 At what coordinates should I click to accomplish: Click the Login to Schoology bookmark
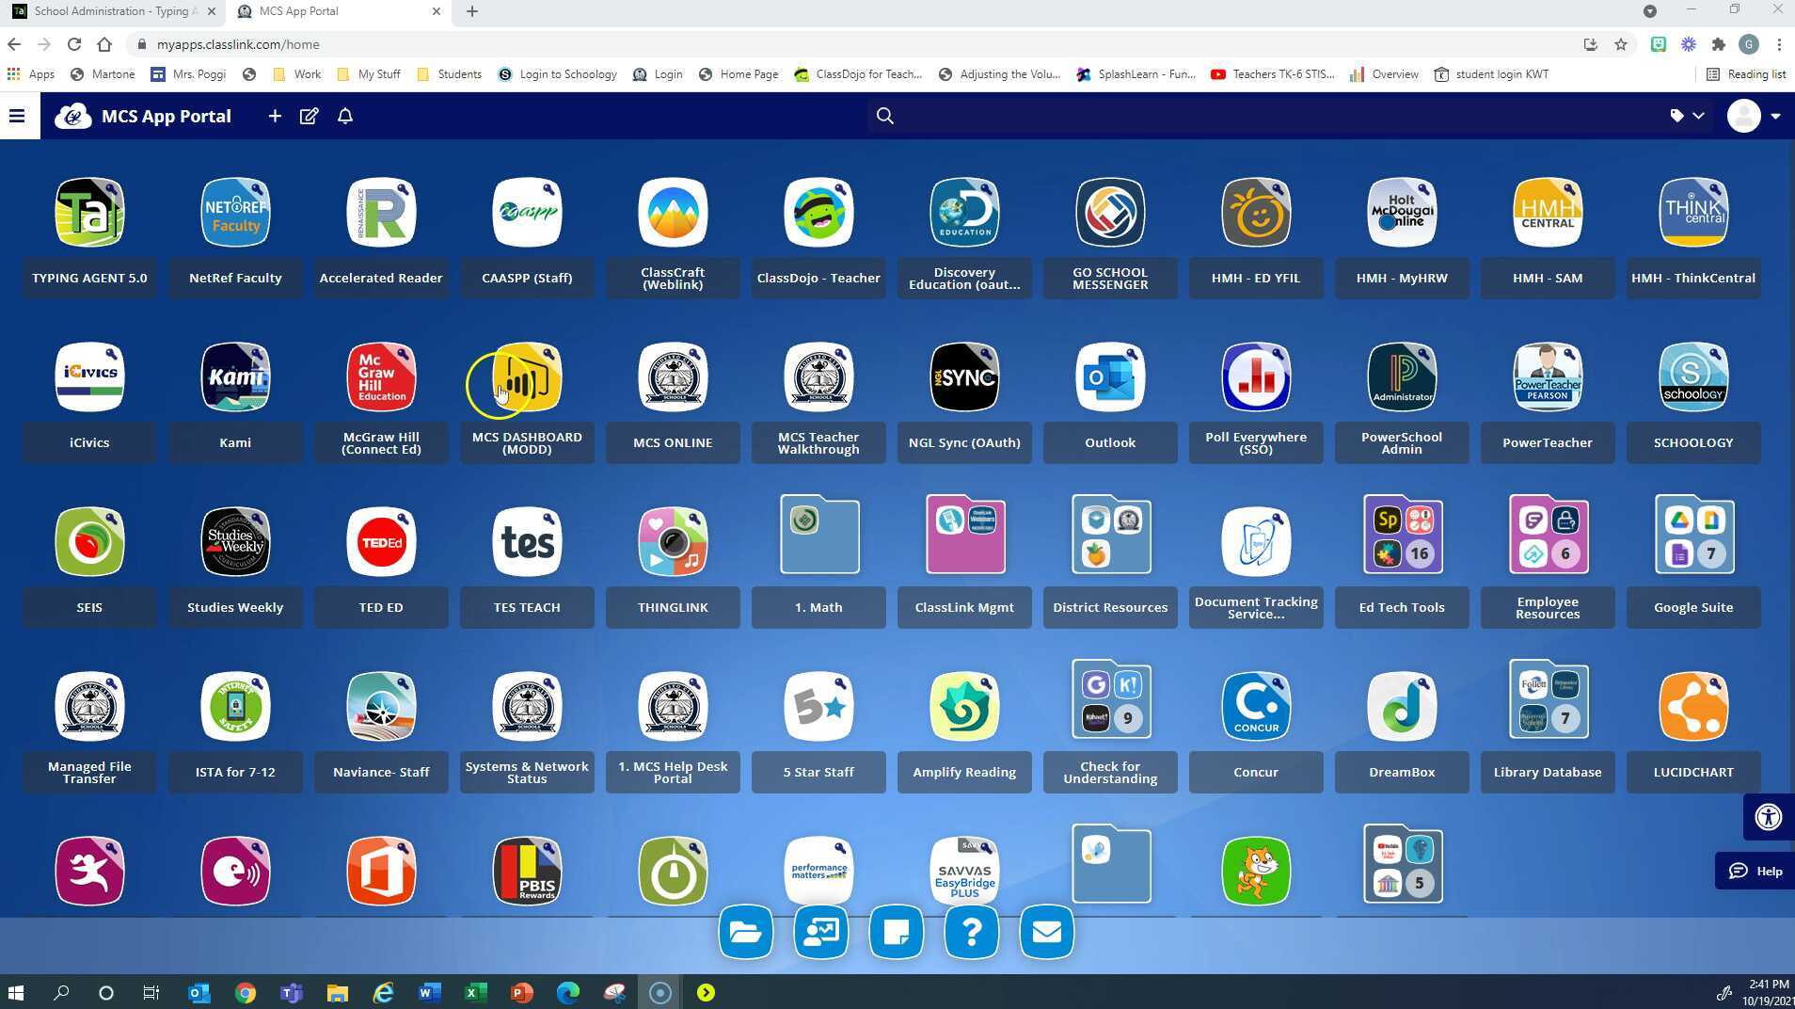pyautogui.click(x=558, y=74)
